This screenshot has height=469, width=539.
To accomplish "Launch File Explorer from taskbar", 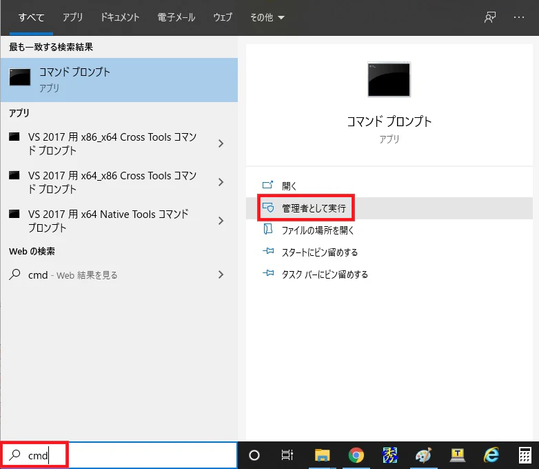I will point(322,455).
